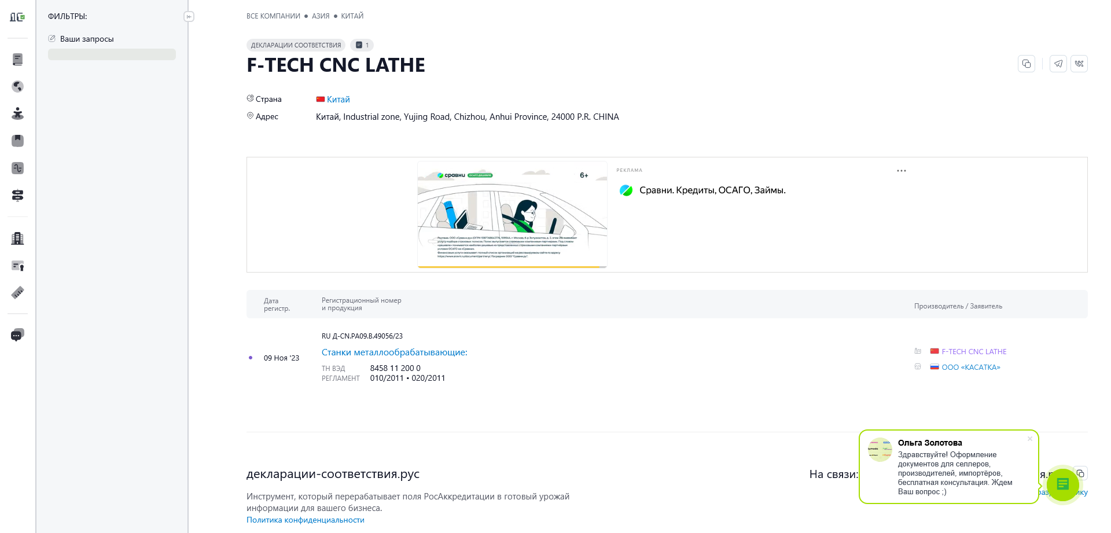The image size is (1111, 533).
Task: Open ad options three-dots menu
Action: point(902,171)
